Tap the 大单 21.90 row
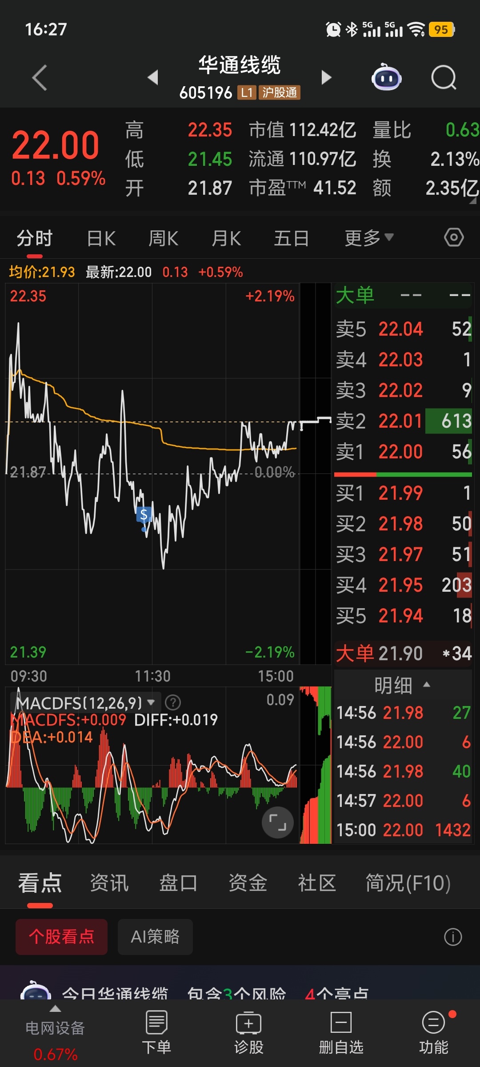The image size is (480, 1067). click(x=403, y=654)
